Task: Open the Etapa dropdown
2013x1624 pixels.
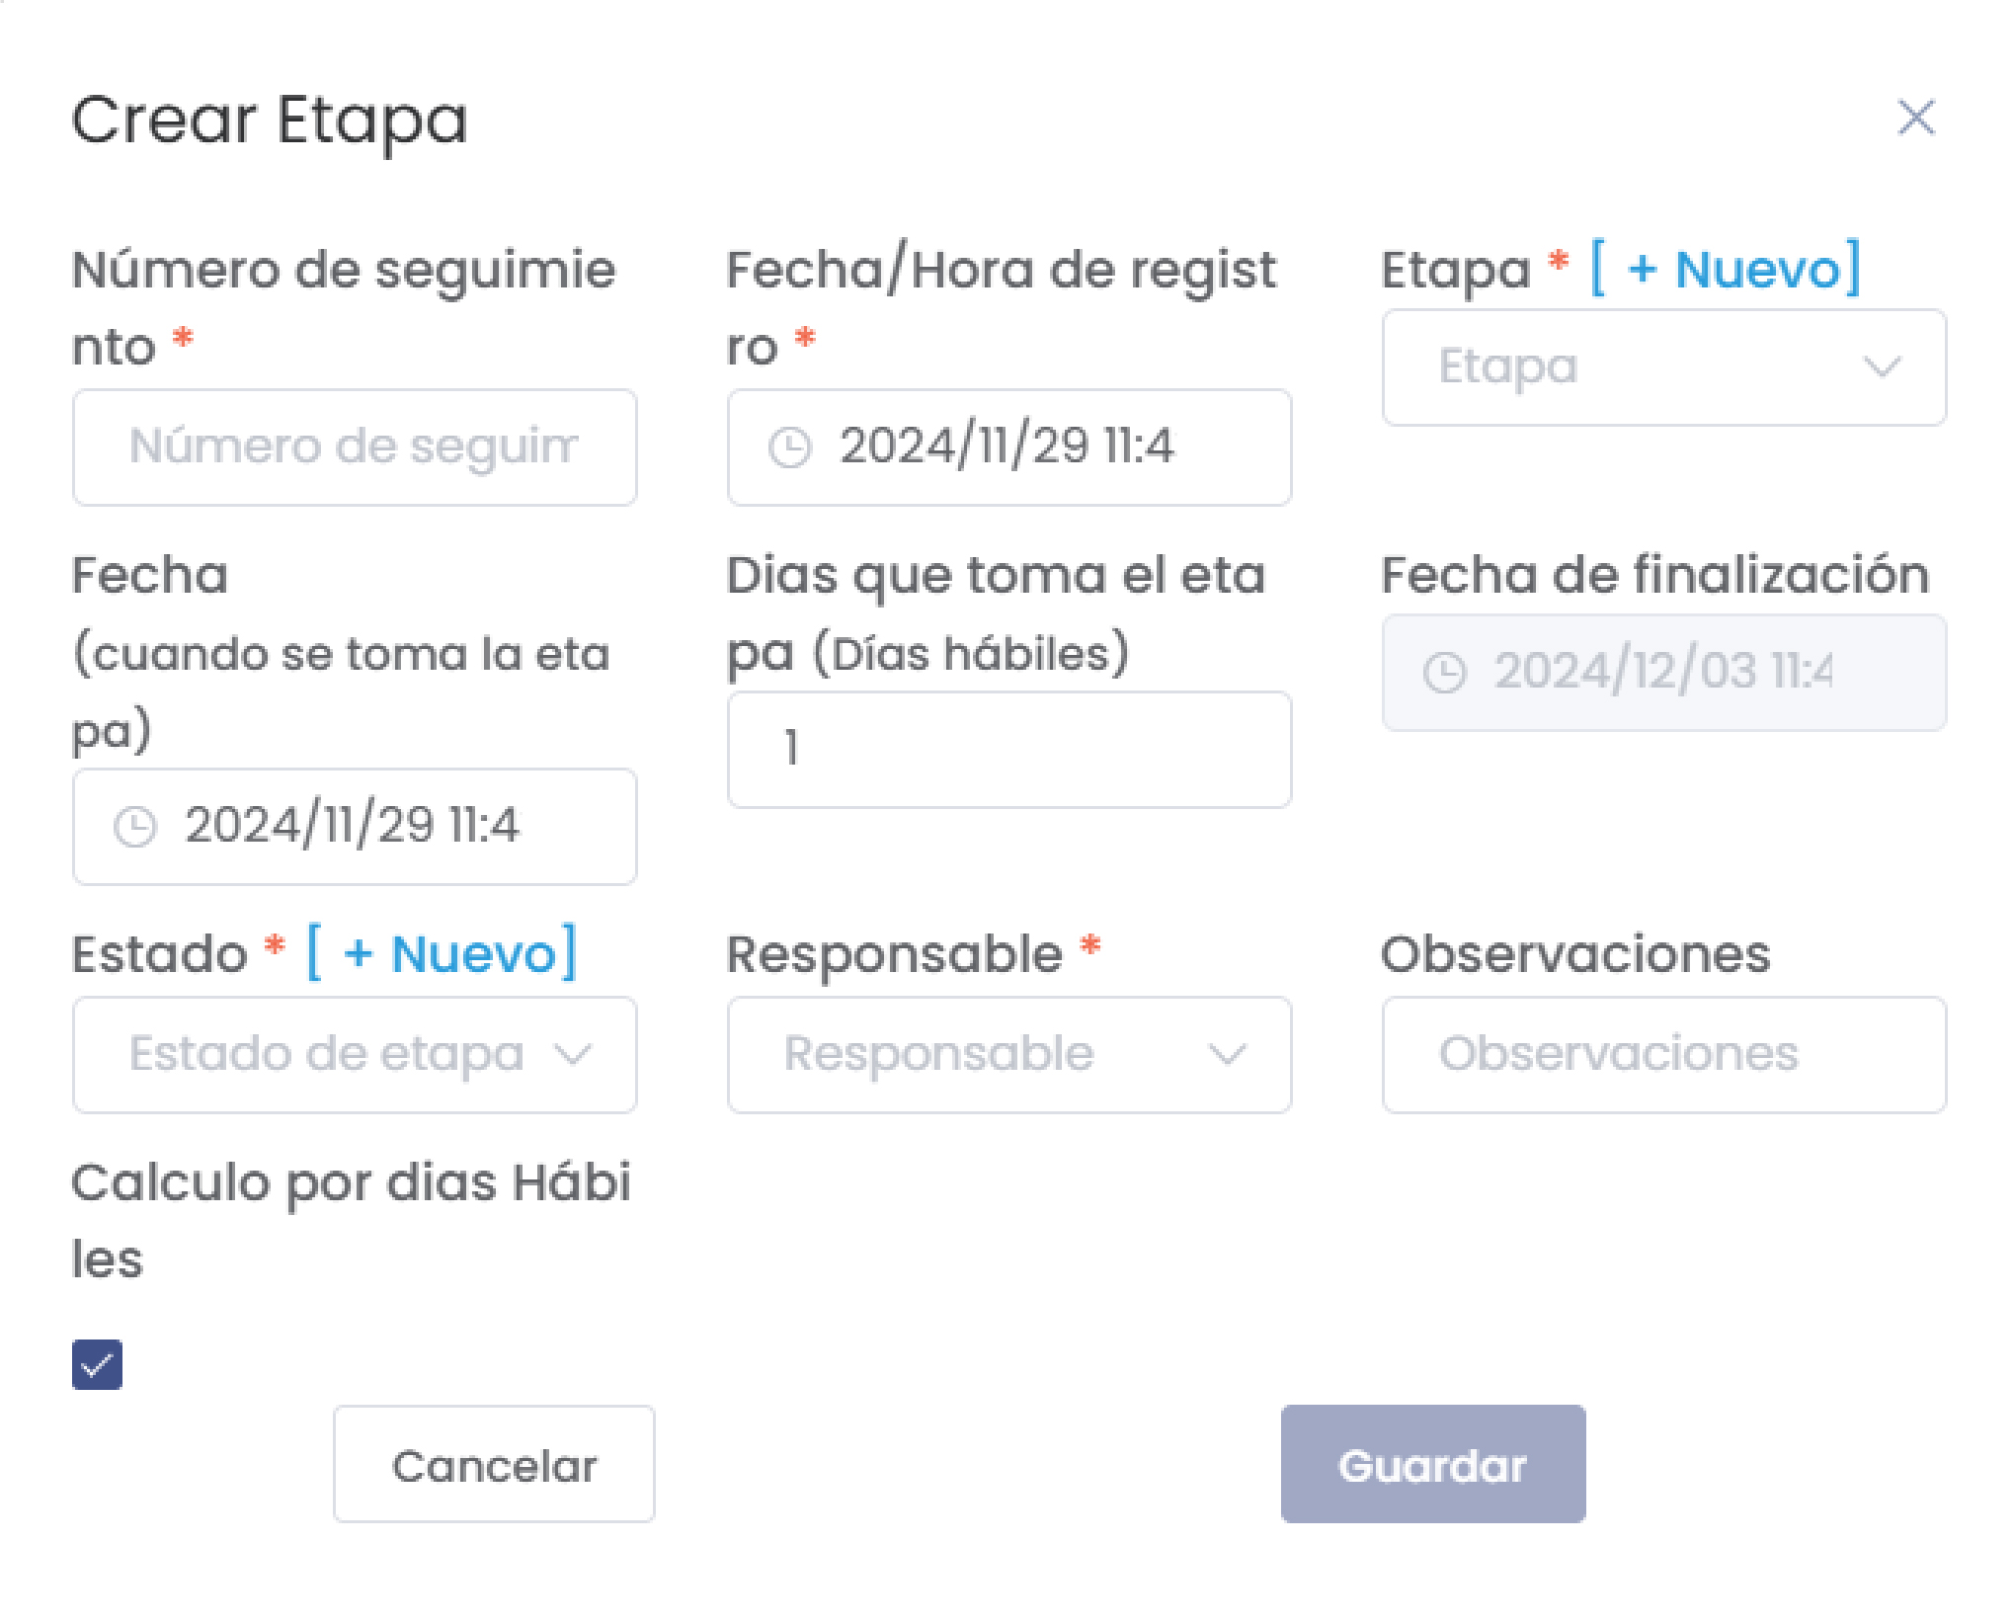Action: (1662, 366)
